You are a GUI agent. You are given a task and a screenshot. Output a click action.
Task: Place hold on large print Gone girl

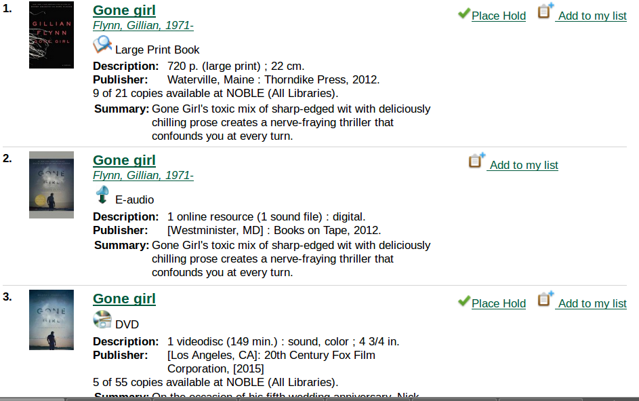(x=499, y=16)
